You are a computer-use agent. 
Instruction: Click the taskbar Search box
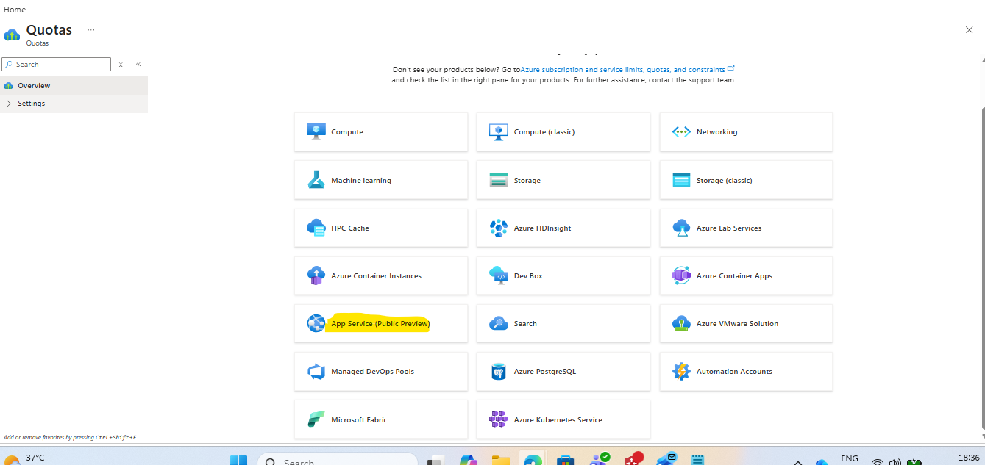pyautogui.click(x=338, y=461)
